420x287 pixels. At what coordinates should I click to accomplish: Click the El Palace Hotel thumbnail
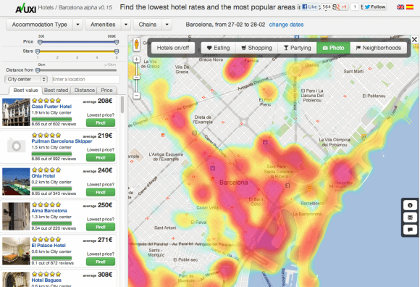pos(16,251)
